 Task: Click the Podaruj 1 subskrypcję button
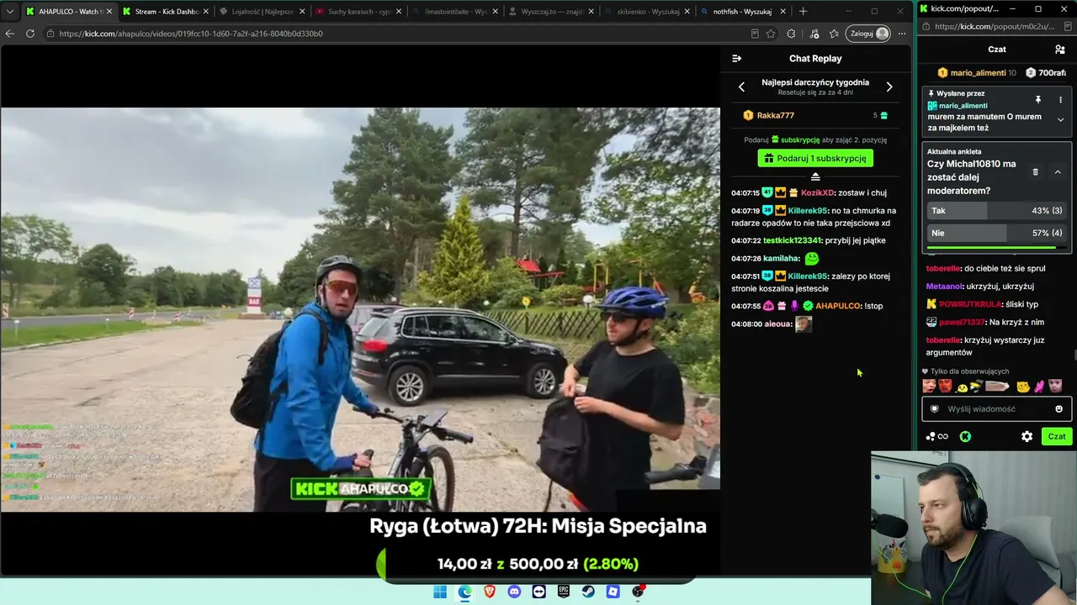(815, 158)
